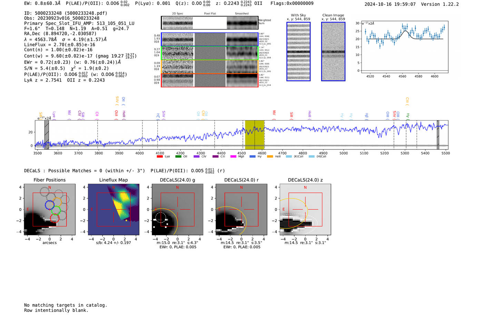
Task: Click the gray hatched region near 5460 Å
Action: [438, 135]
